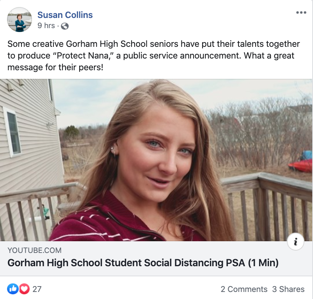The height and width of the screenshot is (299, 313).
Task: View the 3 Shares
Action: (x=288, y=289)
